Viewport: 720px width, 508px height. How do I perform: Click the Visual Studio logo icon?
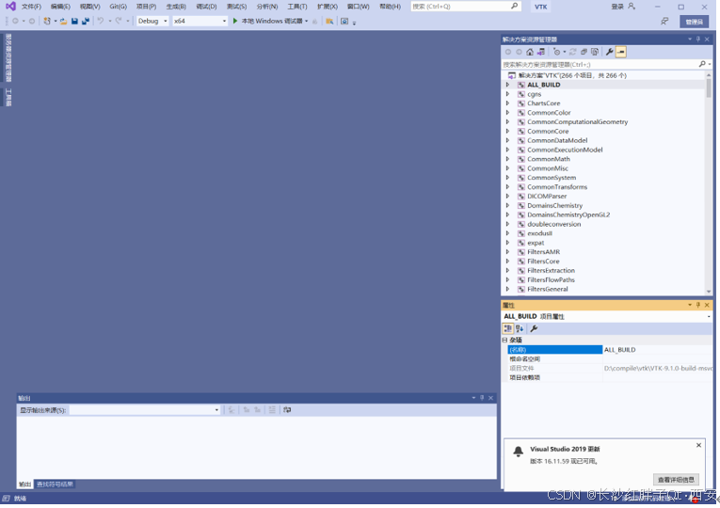10,7
